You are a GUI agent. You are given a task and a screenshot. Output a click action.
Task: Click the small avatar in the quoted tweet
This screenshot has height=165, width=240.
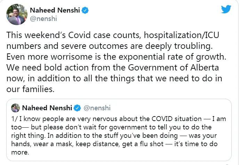[15, 108]
